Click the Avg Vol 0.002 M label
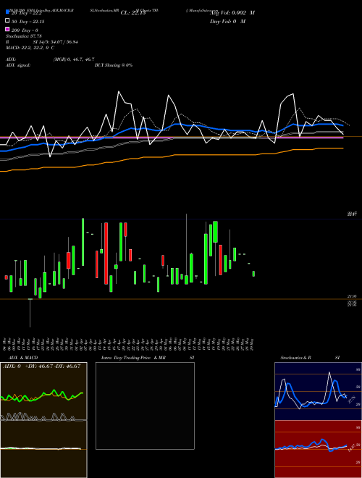 232,13
